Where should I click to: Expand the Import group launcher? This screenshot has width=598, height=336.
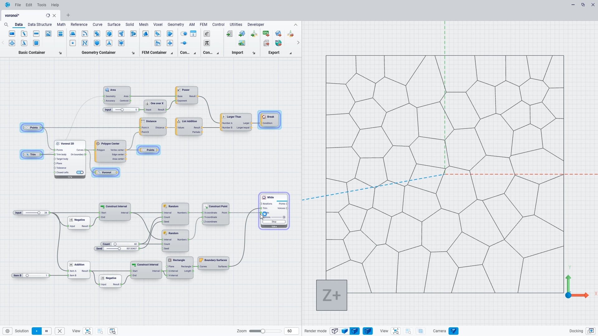coord(254,53)
